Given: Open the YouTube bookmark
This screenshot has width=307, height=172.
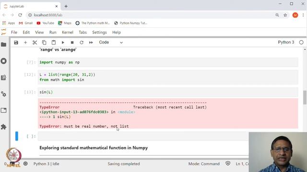Looking at the screenshot, I should [x=45, y=23].
